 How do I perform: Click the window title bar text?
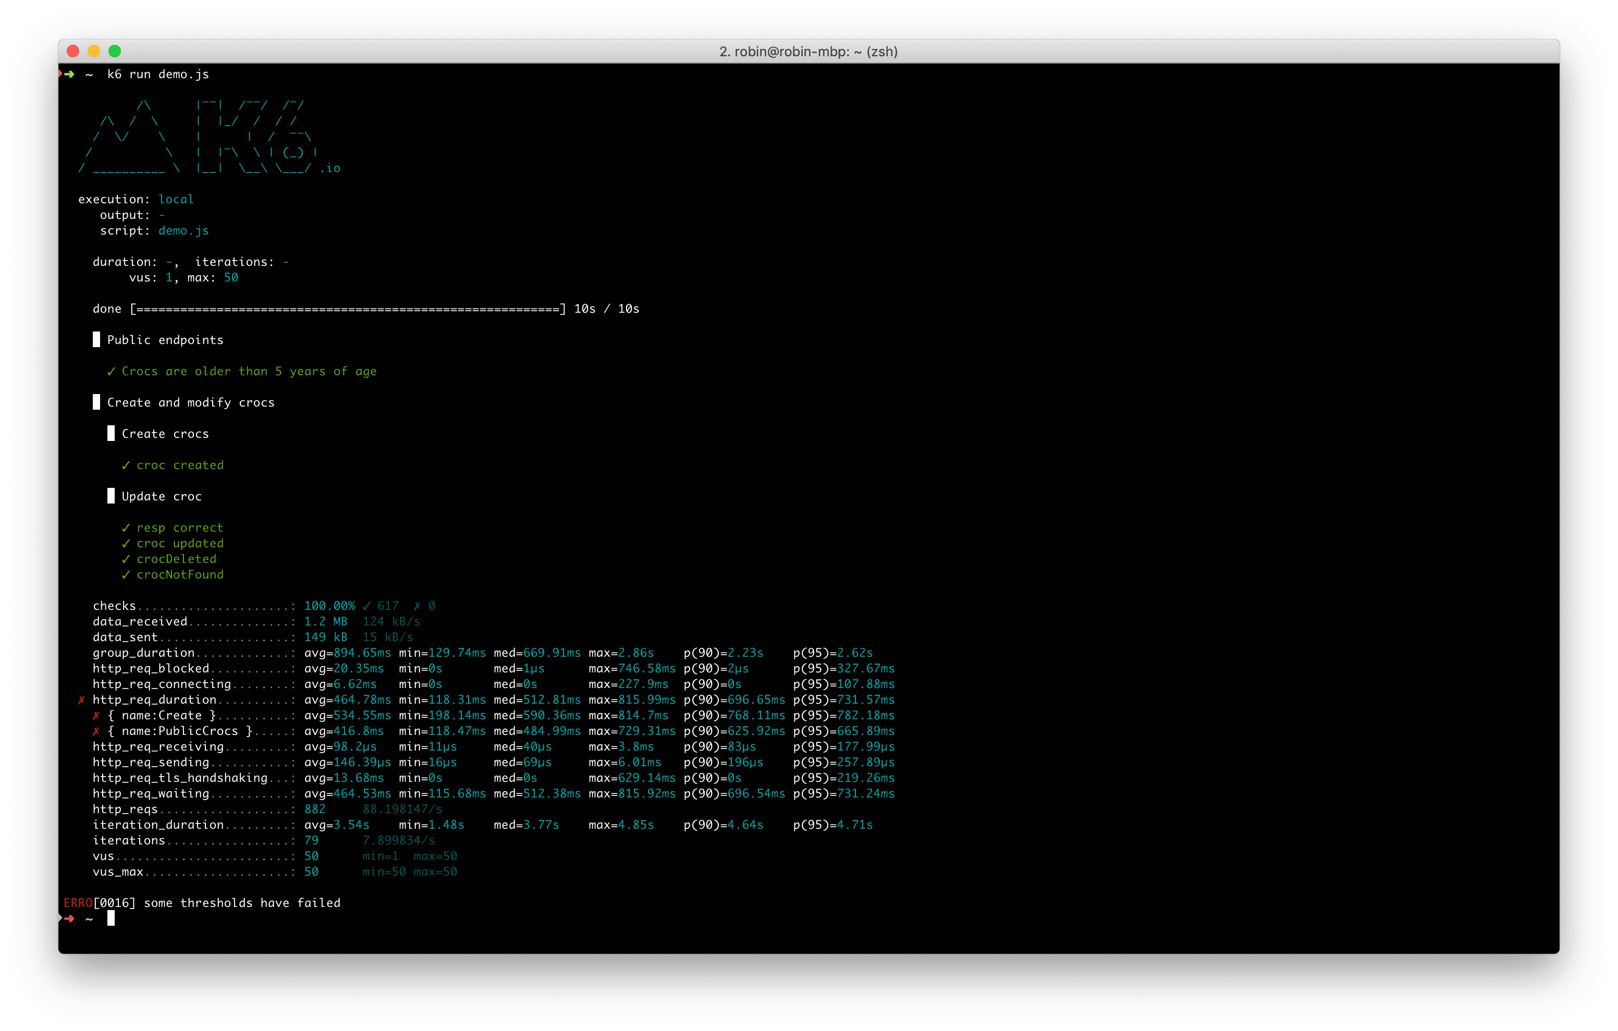click(x=808, y=52)
